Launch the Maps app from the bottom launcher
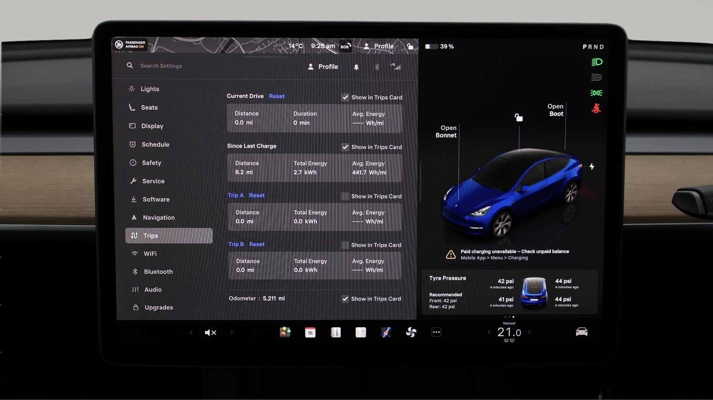This screenshot has height=400, width=713. point(386,332)
